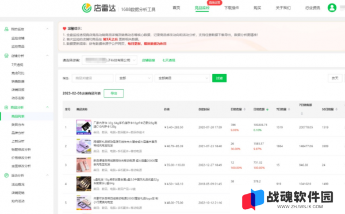Click the 商品关键词 search input field
Image resolution: width=345 pixels, height=214 pixels.
tap(93, 78)
